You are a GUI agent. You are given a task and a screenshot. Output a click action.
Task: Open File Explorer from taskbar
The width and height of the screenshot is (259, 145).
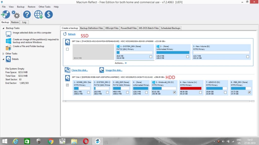(74, 141)
